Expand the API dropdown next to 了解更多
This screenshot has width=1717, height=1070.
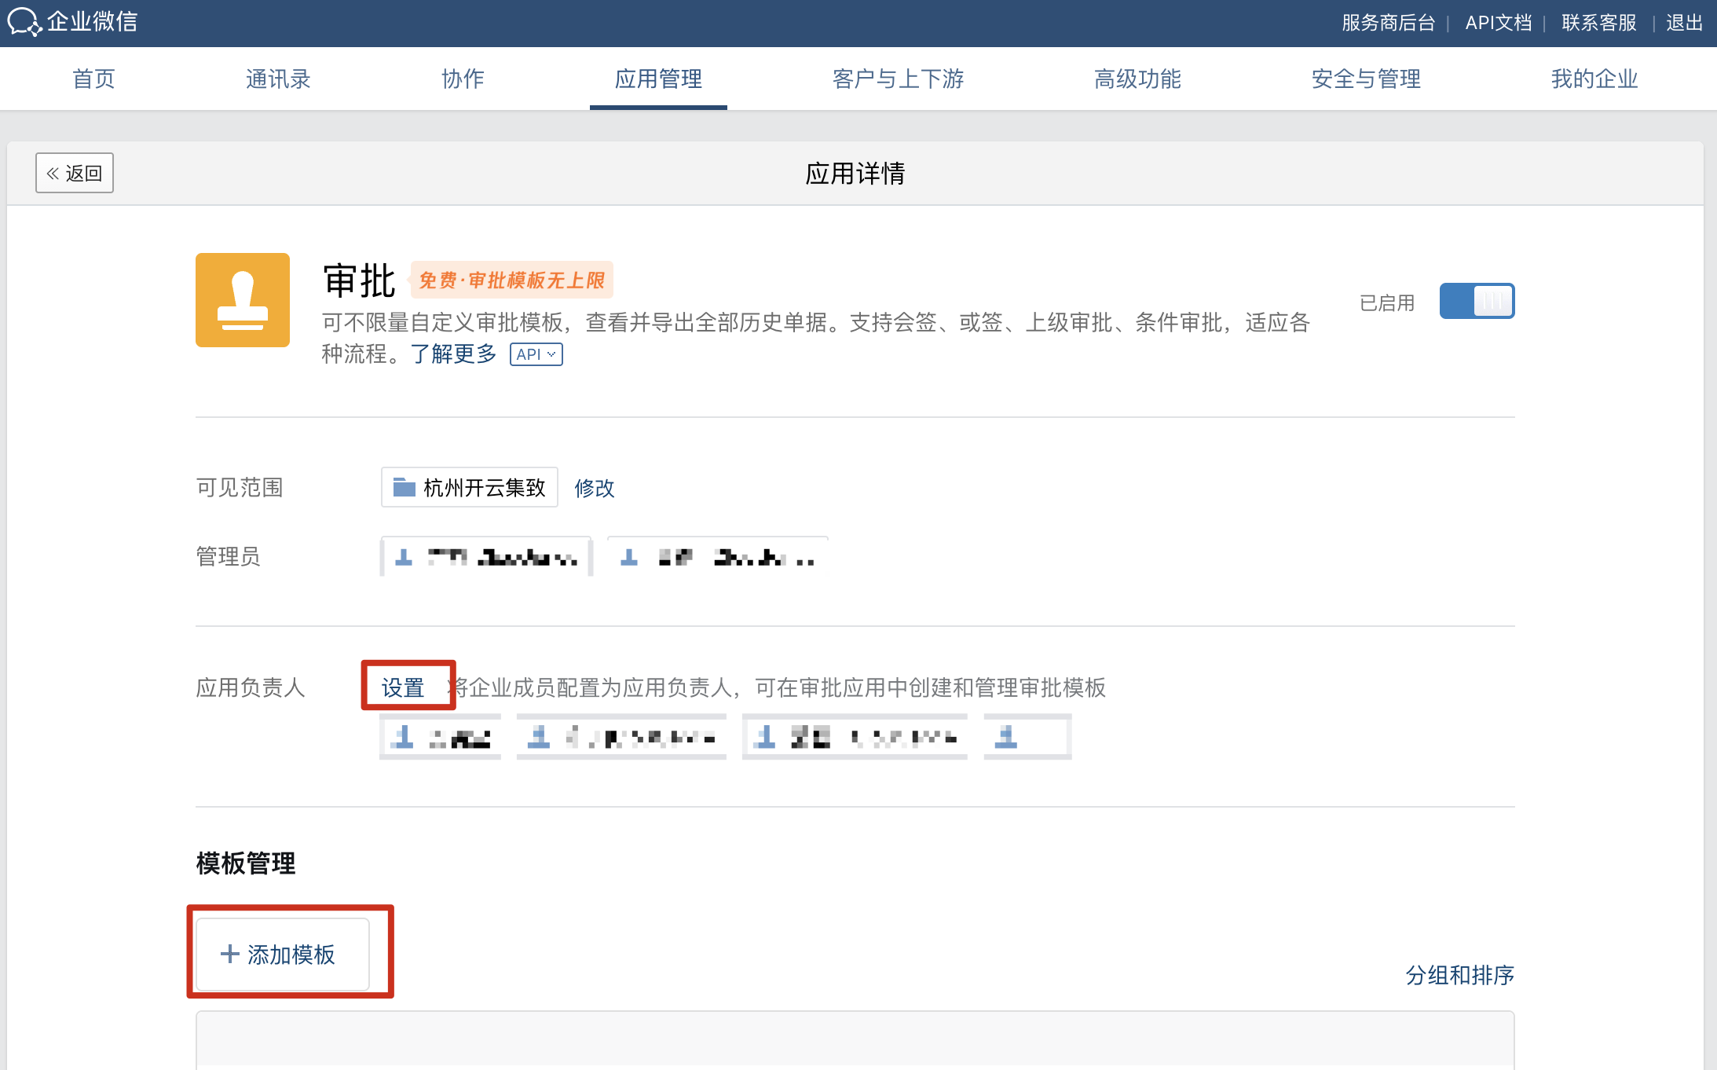[536, 354]
